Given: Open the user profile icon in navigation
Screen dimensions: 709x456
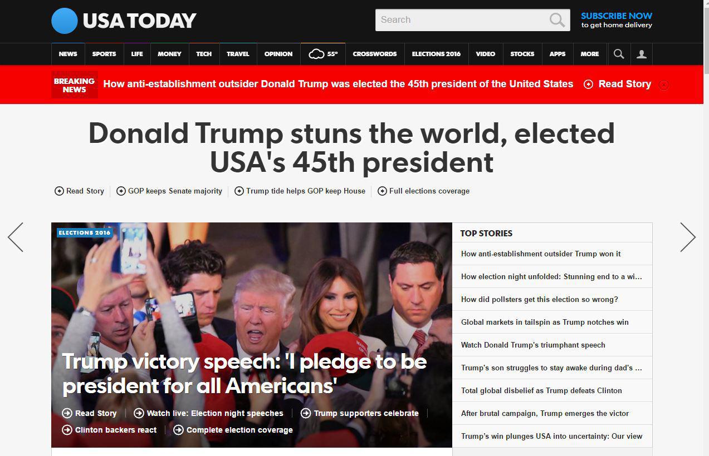Looking at the screenshot, I should 642,54.
